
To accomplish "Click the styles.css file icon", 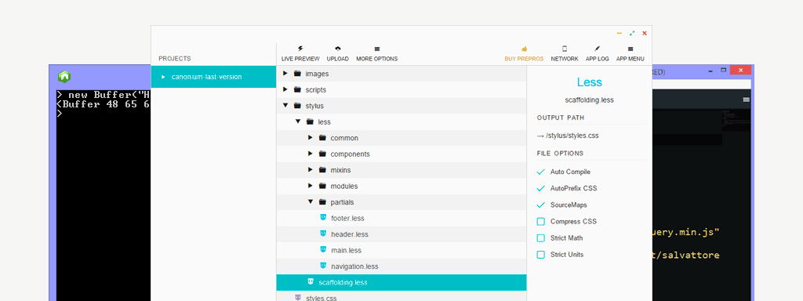I will coord(298,297).
